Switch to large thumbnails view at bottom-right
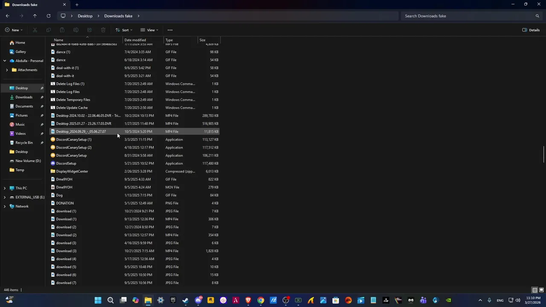 (541, 290)
